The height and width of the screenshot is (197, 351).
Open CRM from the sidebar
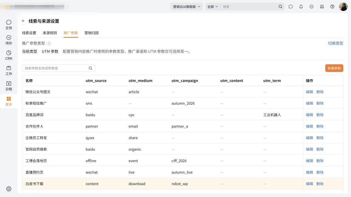[9, 55]
